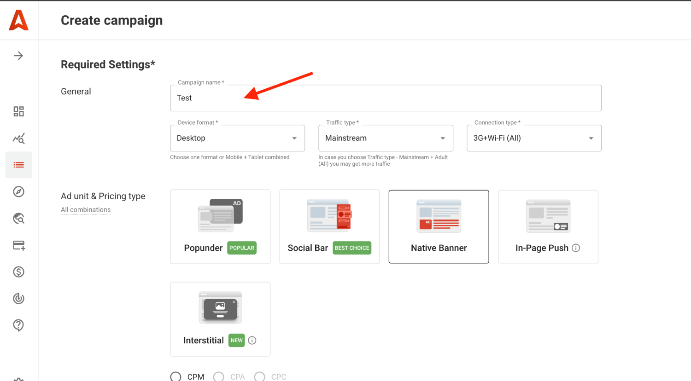Screen dimensions: 691x381
Task: Open the add card payment icon
Action: tap(19, 245)
